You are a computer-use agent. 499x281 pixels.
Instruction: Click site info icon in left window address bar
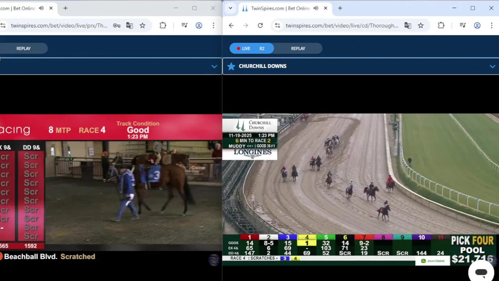[x=3, y=25]
